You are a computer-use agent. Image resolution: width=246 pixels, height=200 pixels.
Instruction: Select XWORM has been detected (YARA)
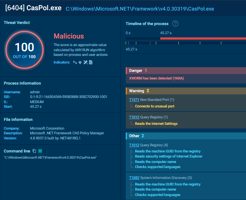click(156, 78)
